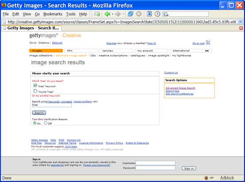This screenshot has width=245, height=182.
Task: Open the View menu
Action: (27, 14)
